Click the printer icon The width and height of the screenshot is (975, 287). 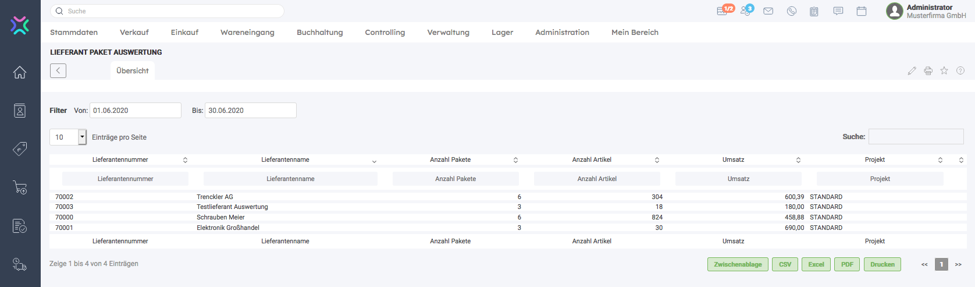point(928,71)
